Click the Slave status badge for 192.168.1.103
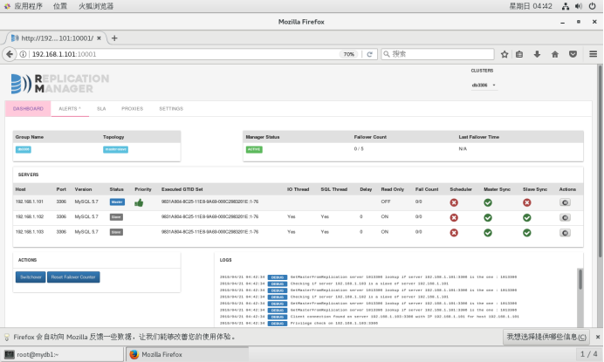The width and height of the screenshot is (604, 362). (116, 232)
